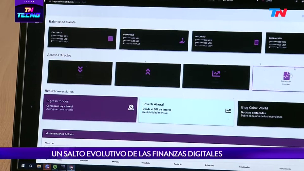Sort table by Inversion column
The height and width of the screenshot is (171, 304).
point(84,161)
